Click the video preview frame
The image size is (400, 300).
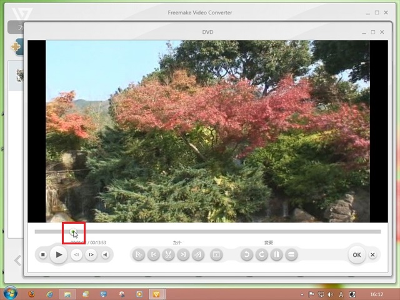tap(207, 131)
